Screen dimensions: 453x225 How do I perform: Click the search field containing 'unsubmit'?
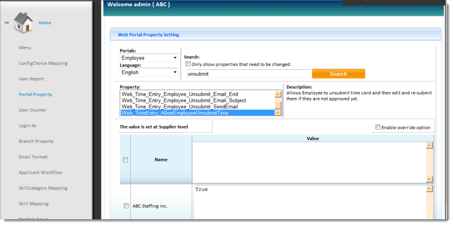click(x=249, y=74)
